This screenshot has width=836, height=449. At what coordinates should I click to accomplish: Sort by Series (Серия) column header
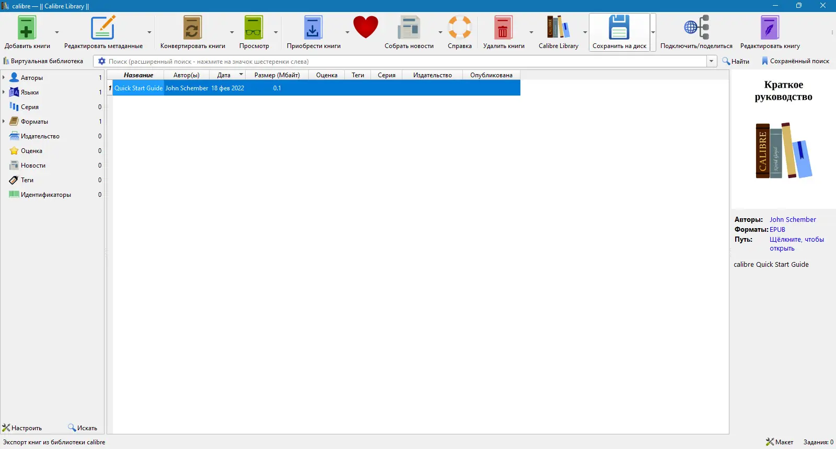point(387,75)
